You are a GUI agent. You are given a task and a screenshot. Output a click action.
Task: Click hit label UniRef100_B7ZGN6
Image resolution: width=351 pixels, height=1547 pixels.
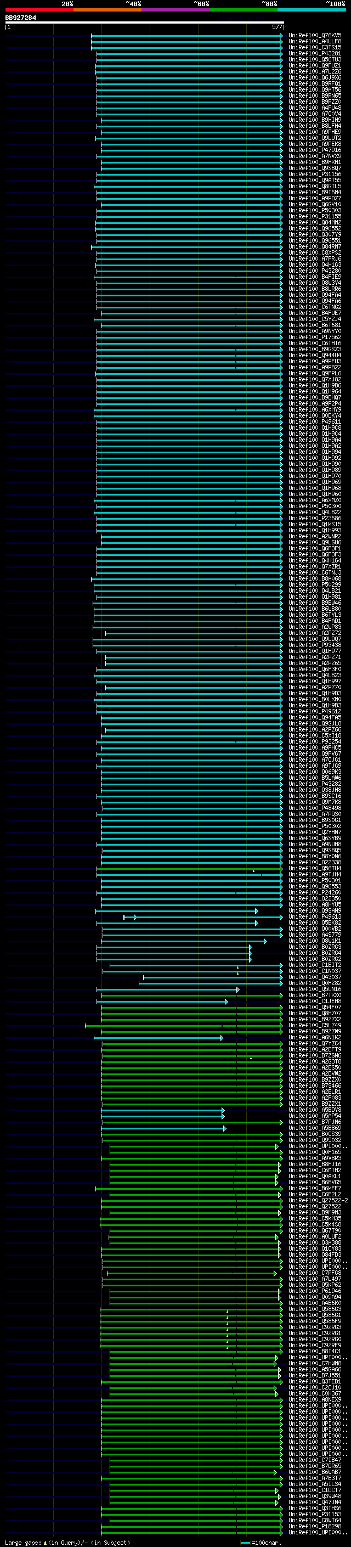[x=315, y=1056]
